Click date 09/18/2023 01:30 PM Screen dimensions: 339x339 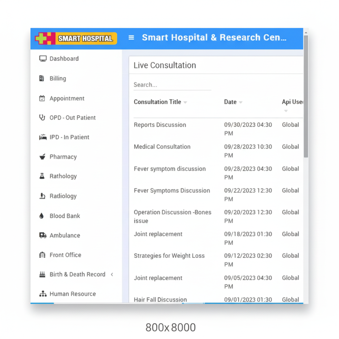[248, 238]
